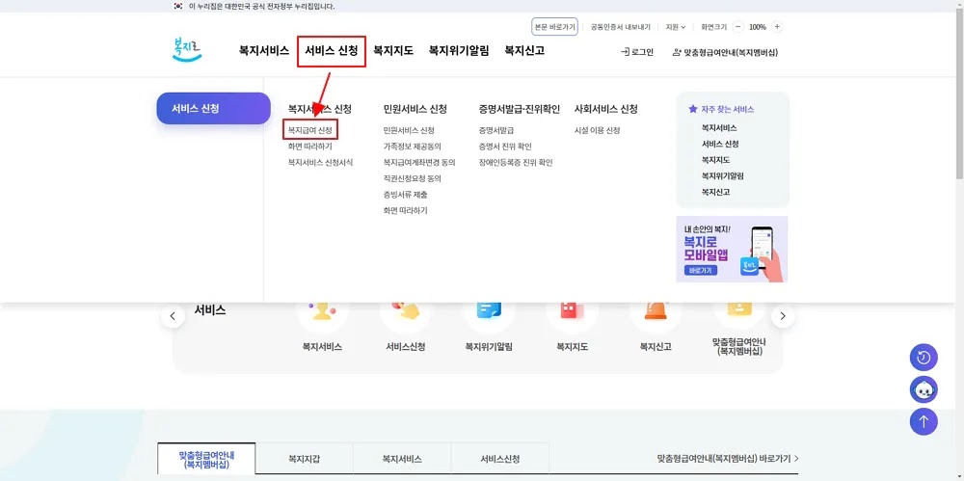
Task: Click 복지서비스 in 자주 찾는 서비스
Action: [719, 128]
